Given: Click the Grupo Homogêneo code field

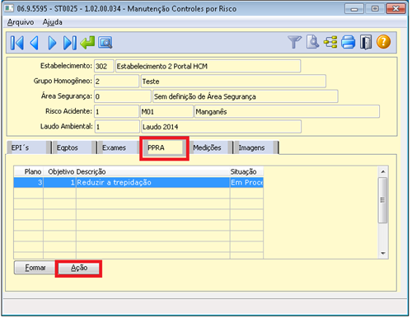Looking at the screenshot, I should (117, 82).
